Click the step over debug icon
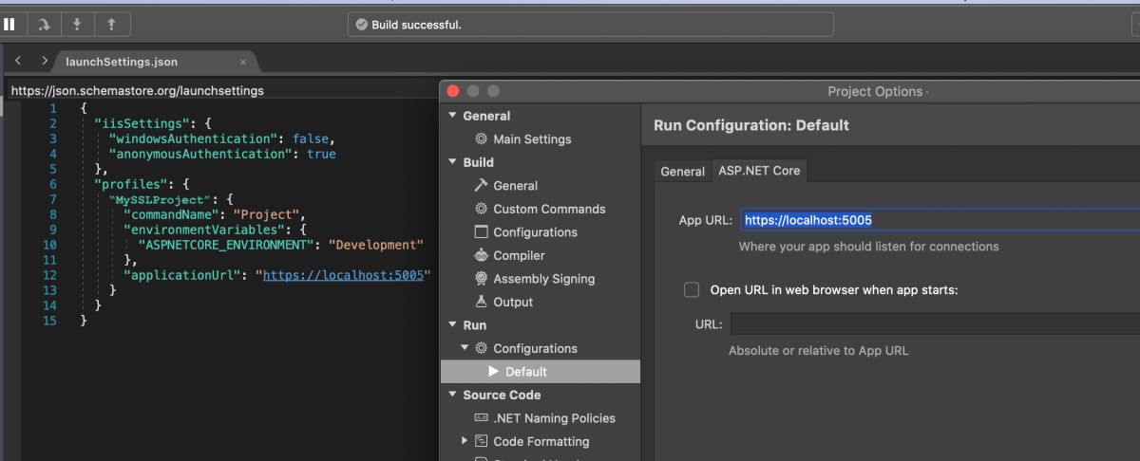 (44, 24)
